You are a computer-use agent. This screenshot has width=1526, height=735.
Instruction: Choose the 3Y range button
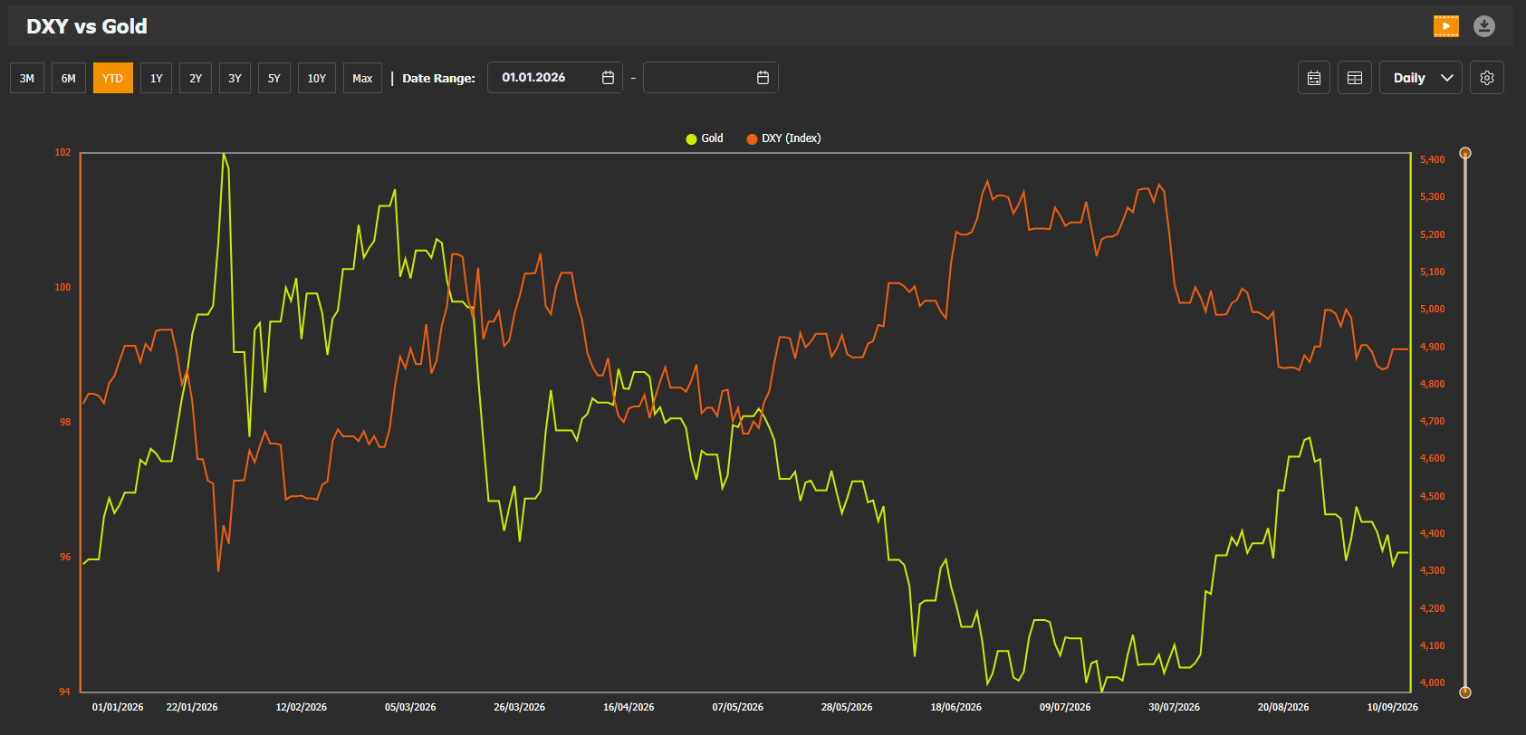coord(235,78)
